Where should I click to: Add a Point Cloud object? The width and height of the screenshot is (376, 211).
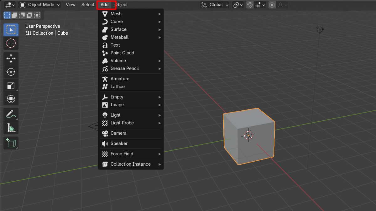click(131, 53)
